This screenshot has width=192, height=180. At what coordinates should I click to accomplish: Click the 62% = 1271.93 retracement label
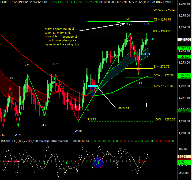(164, 86)
